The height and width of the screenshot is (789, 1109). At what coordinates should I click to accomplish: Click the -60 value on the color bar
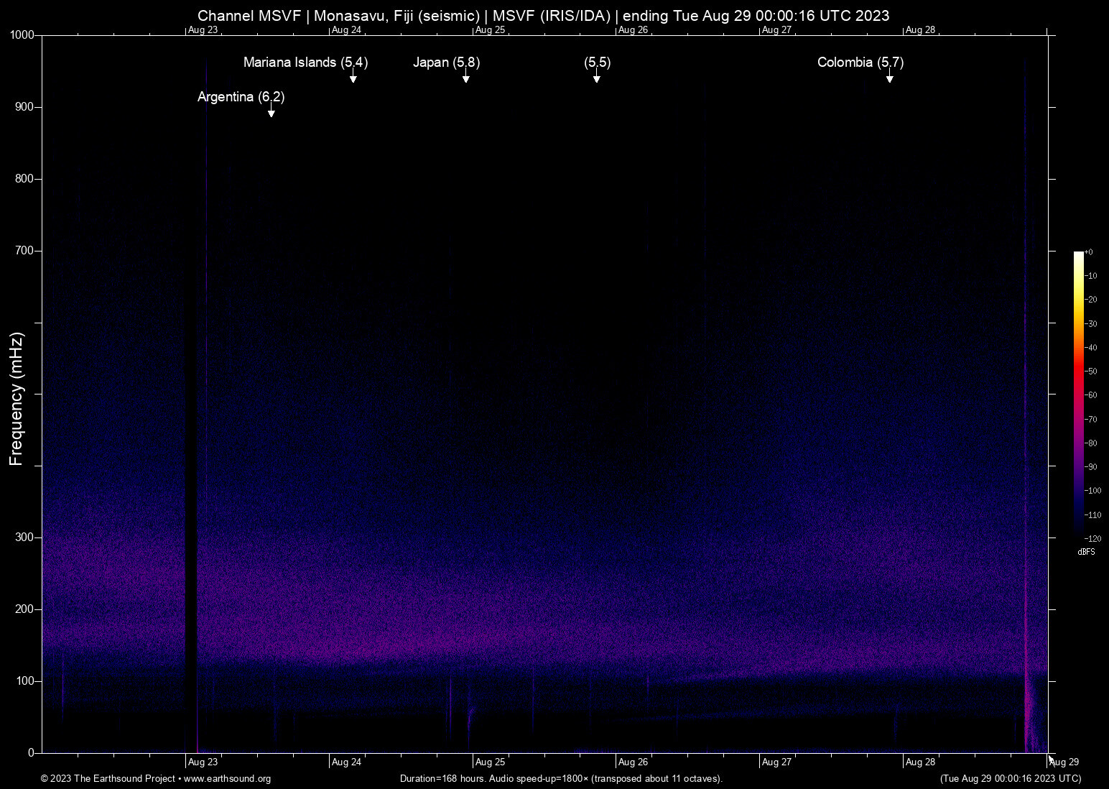1090,394
